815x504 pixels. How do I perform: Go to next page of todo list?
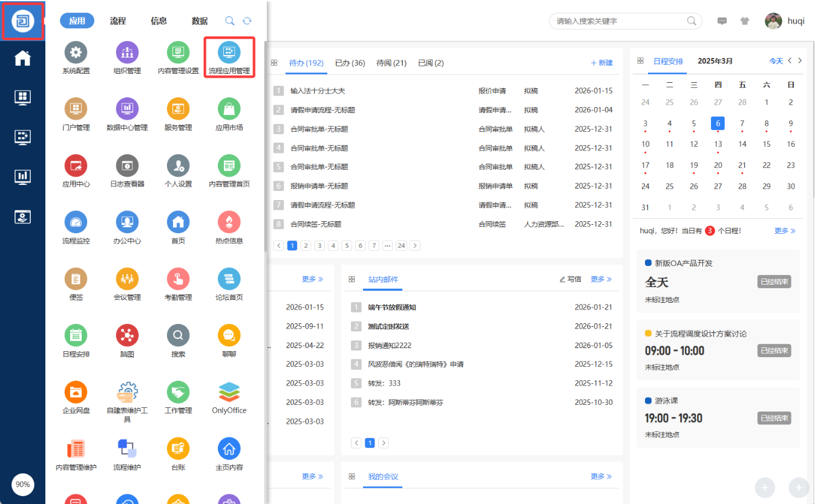click(415, 245)
